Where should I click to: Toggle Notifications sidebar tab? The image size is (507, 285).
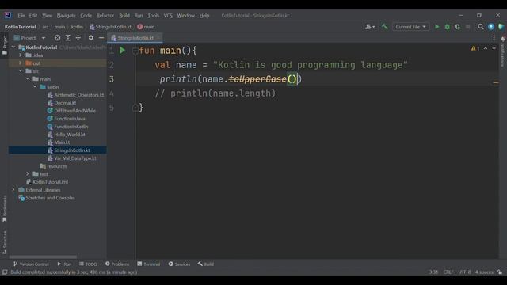click(x=503, y=51)
